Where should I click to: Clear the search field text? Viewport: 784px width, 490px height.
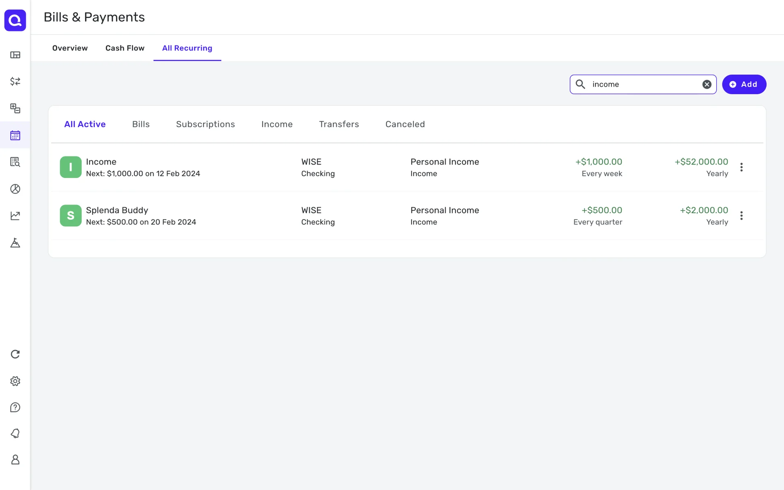click(x=707, y=85)
